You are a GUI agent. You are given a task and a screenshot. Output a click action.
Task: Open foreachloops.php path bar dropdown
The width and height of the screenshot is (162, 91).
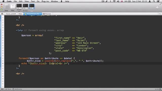(33, 14)
